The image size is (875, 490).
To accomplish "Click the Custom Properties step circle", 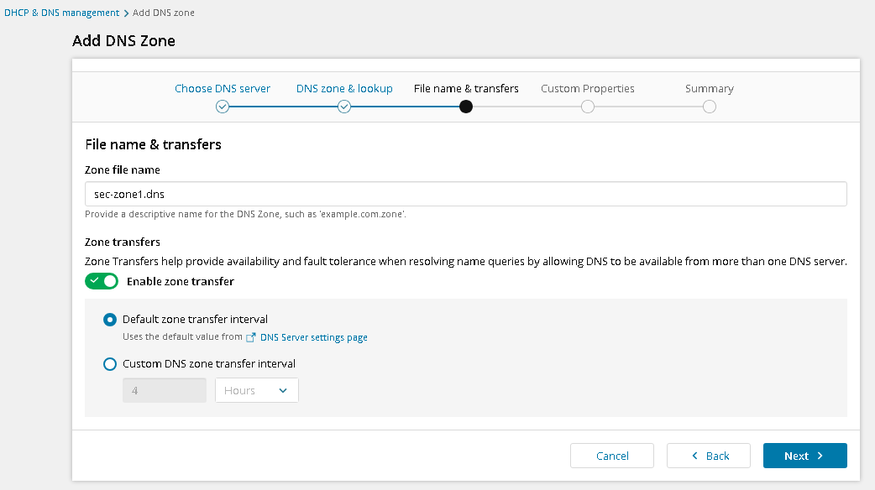I will click(588, 107).
